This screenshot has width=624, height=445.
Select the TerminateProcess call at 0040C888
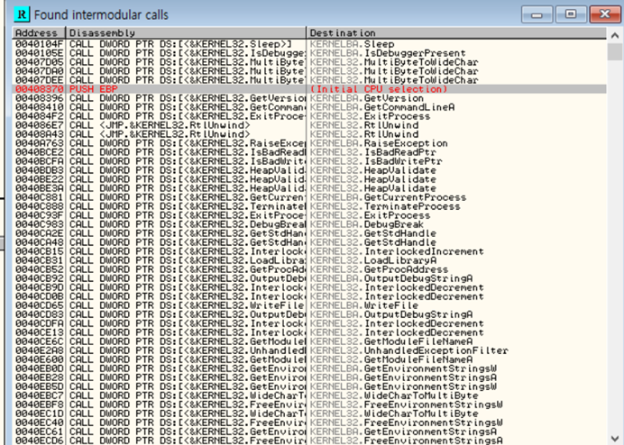pos(309,206)
